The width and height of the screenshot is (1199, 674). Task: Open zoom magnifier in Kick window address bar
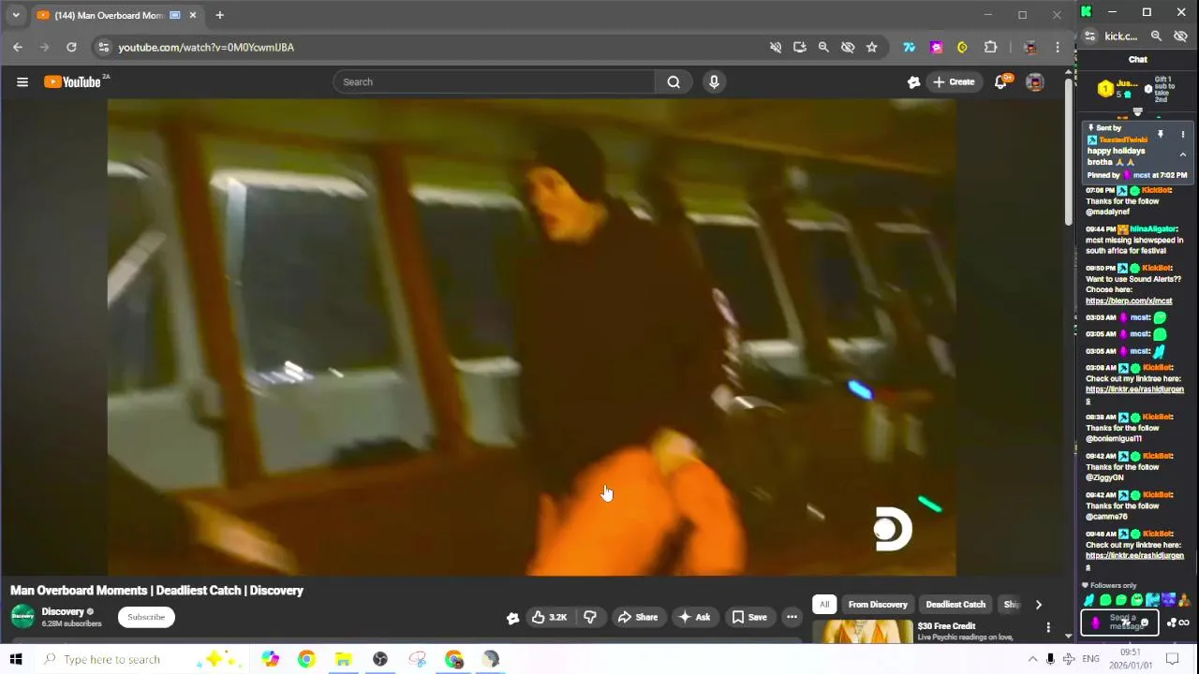[x=1156, y=37]
